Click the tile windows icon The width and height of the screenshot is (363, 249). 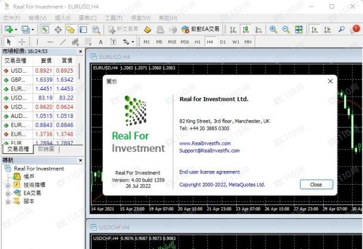pos(299,29)
